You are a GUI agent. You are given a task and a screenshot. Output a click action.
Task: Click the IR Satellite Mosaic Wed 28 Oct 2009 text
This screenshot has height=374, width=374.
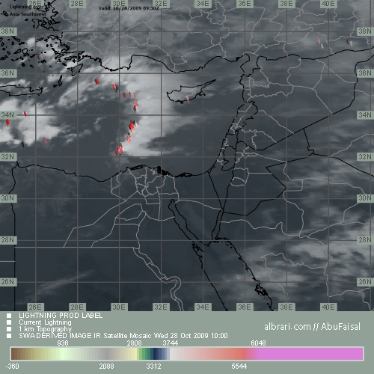coord(156,336)
